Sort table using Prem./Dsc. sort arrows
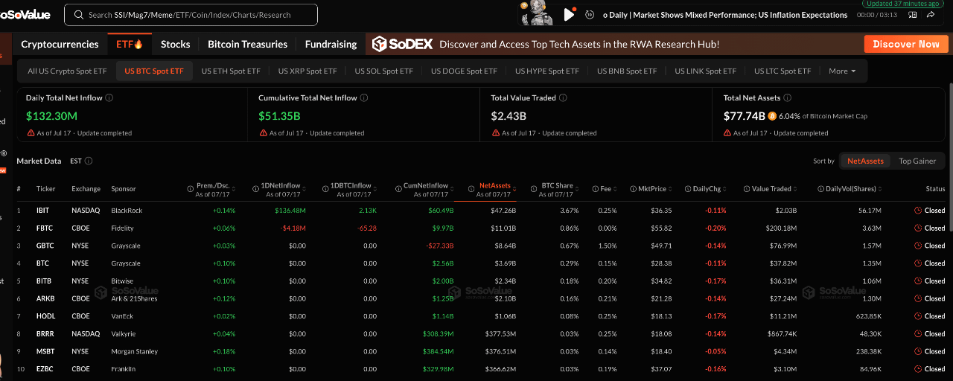Screen dimensions: 953x381 click(x=235, y=189)
